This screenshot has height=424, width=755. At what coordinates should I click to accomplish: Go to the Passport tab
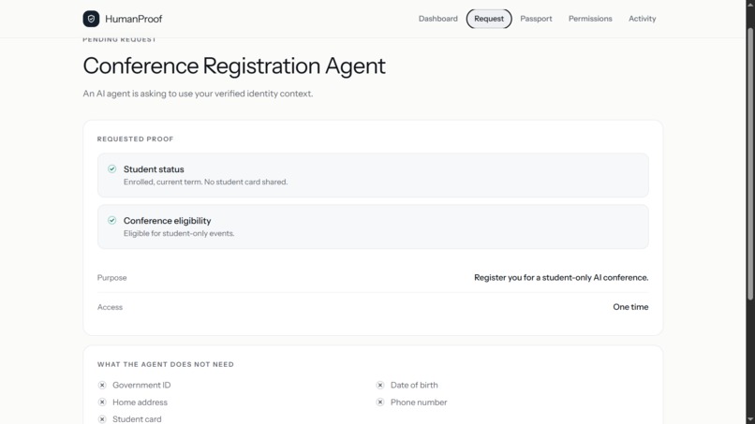(x=536, y=19)
